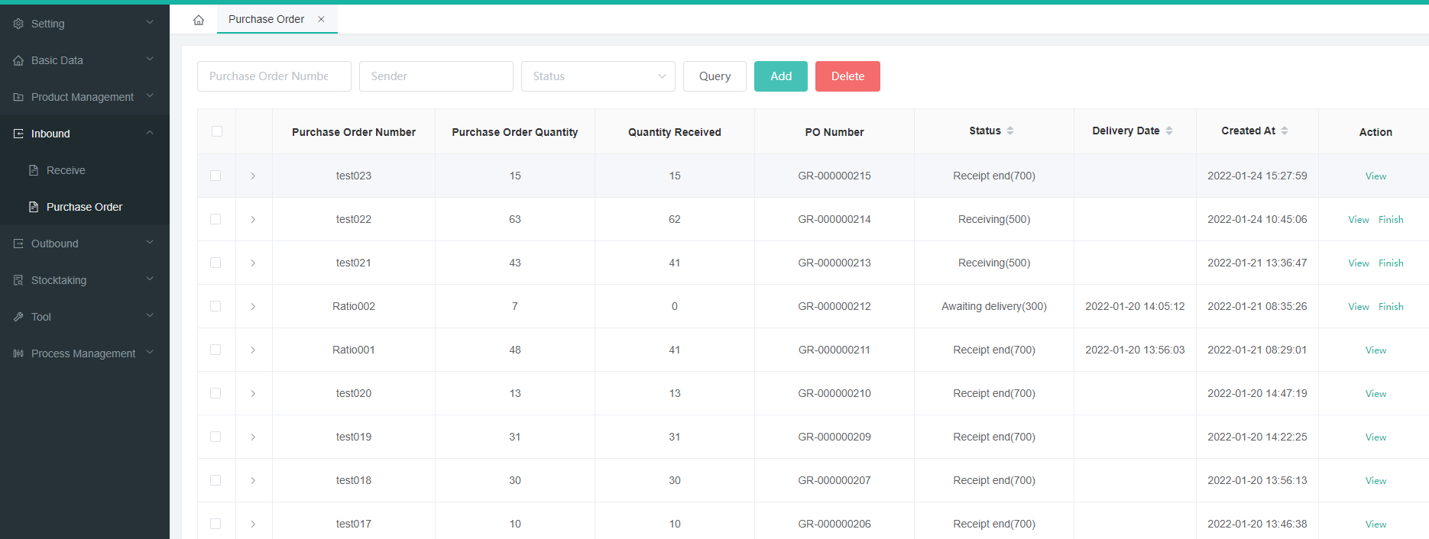Click the Basic Data house icon

(18, 60)
